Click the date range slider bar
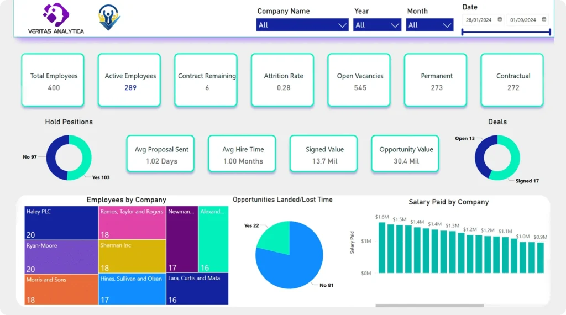The width and height of the screenshot is (566, 315). [x=506, y=33]
